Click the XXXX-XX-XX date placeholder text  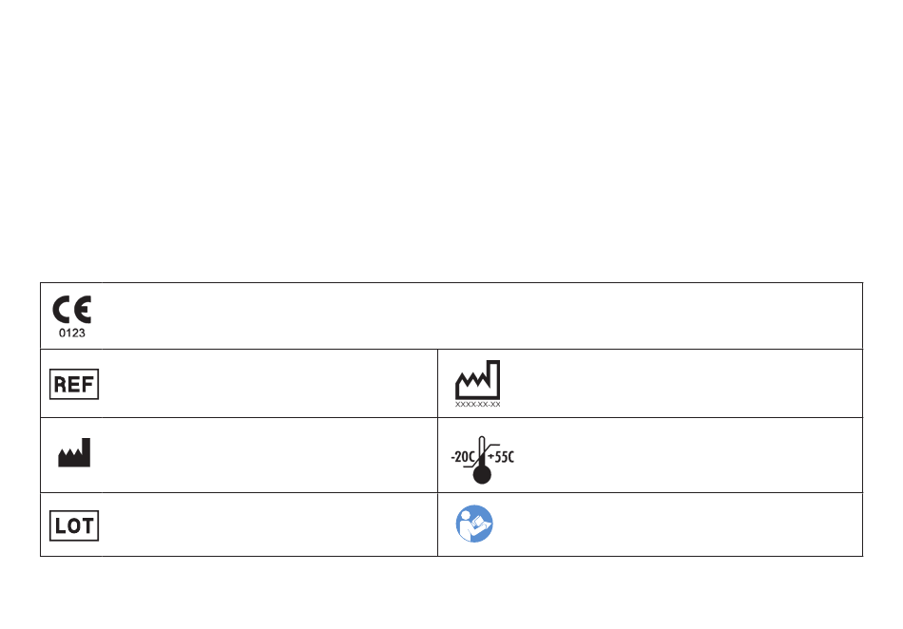click(x=477, y=405)
